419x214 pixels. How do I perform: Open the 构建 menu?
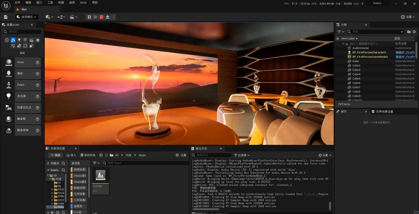pos(61,3)
